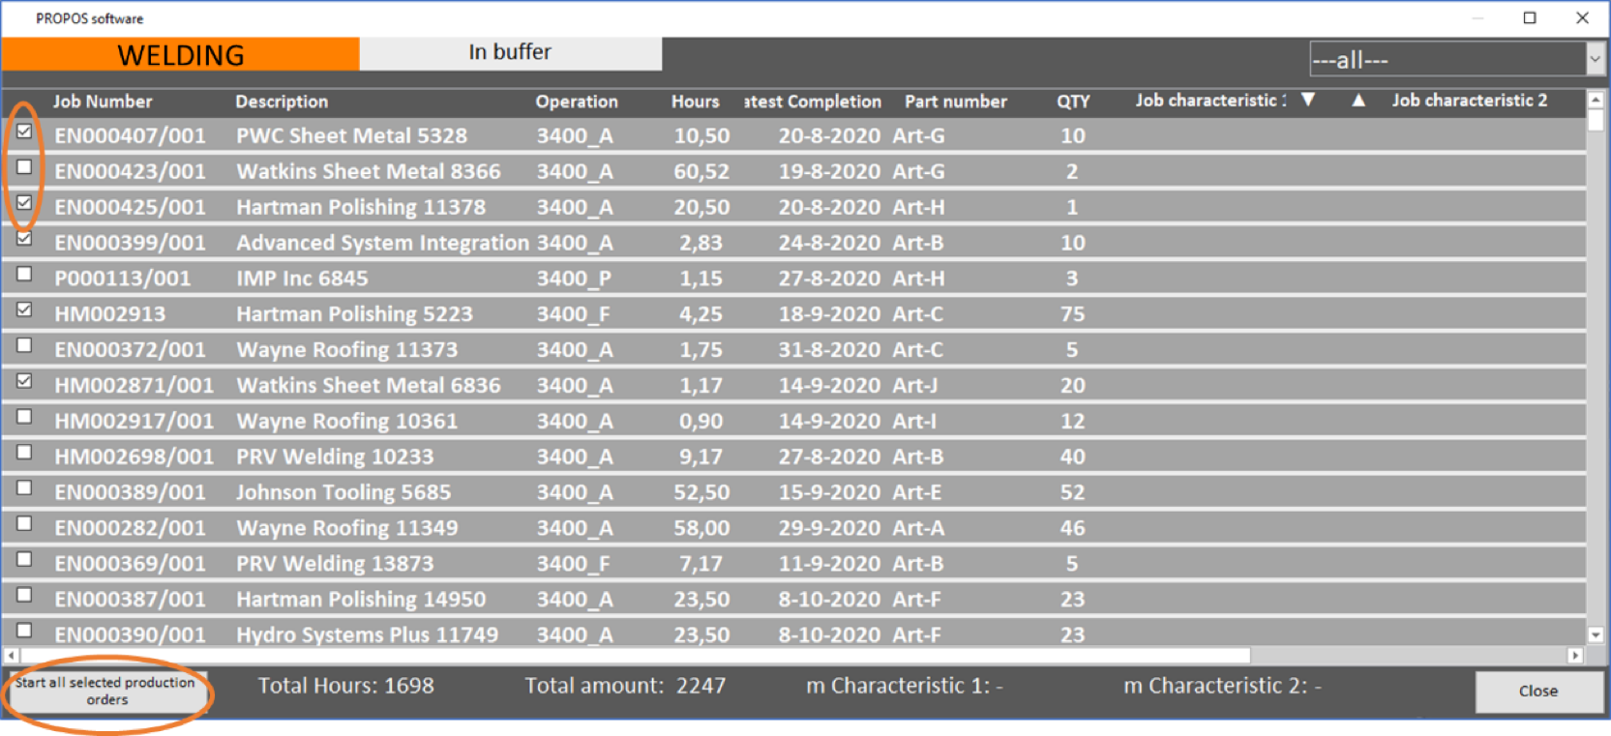Click the vertical scrollbar up arrow
The height and width of the screenshot is (736, 1611).
coord(1596,100)
